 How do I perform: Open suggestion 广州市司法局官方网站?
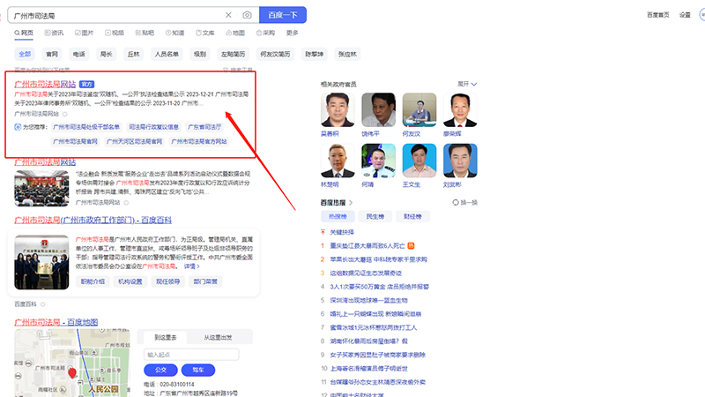pyautogui.click(x=199, y=141)
